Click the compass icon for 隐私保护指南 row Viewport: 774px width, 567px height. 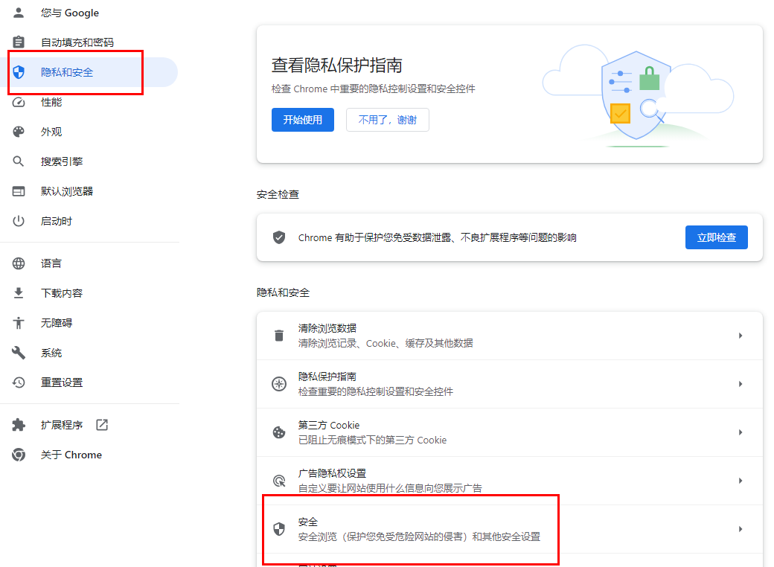point(279,384)
